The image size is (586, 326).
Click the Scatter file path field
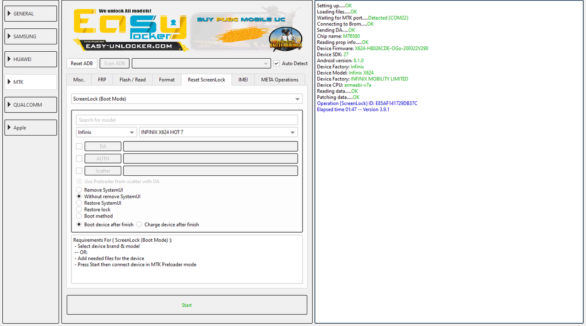coord(211,171)
